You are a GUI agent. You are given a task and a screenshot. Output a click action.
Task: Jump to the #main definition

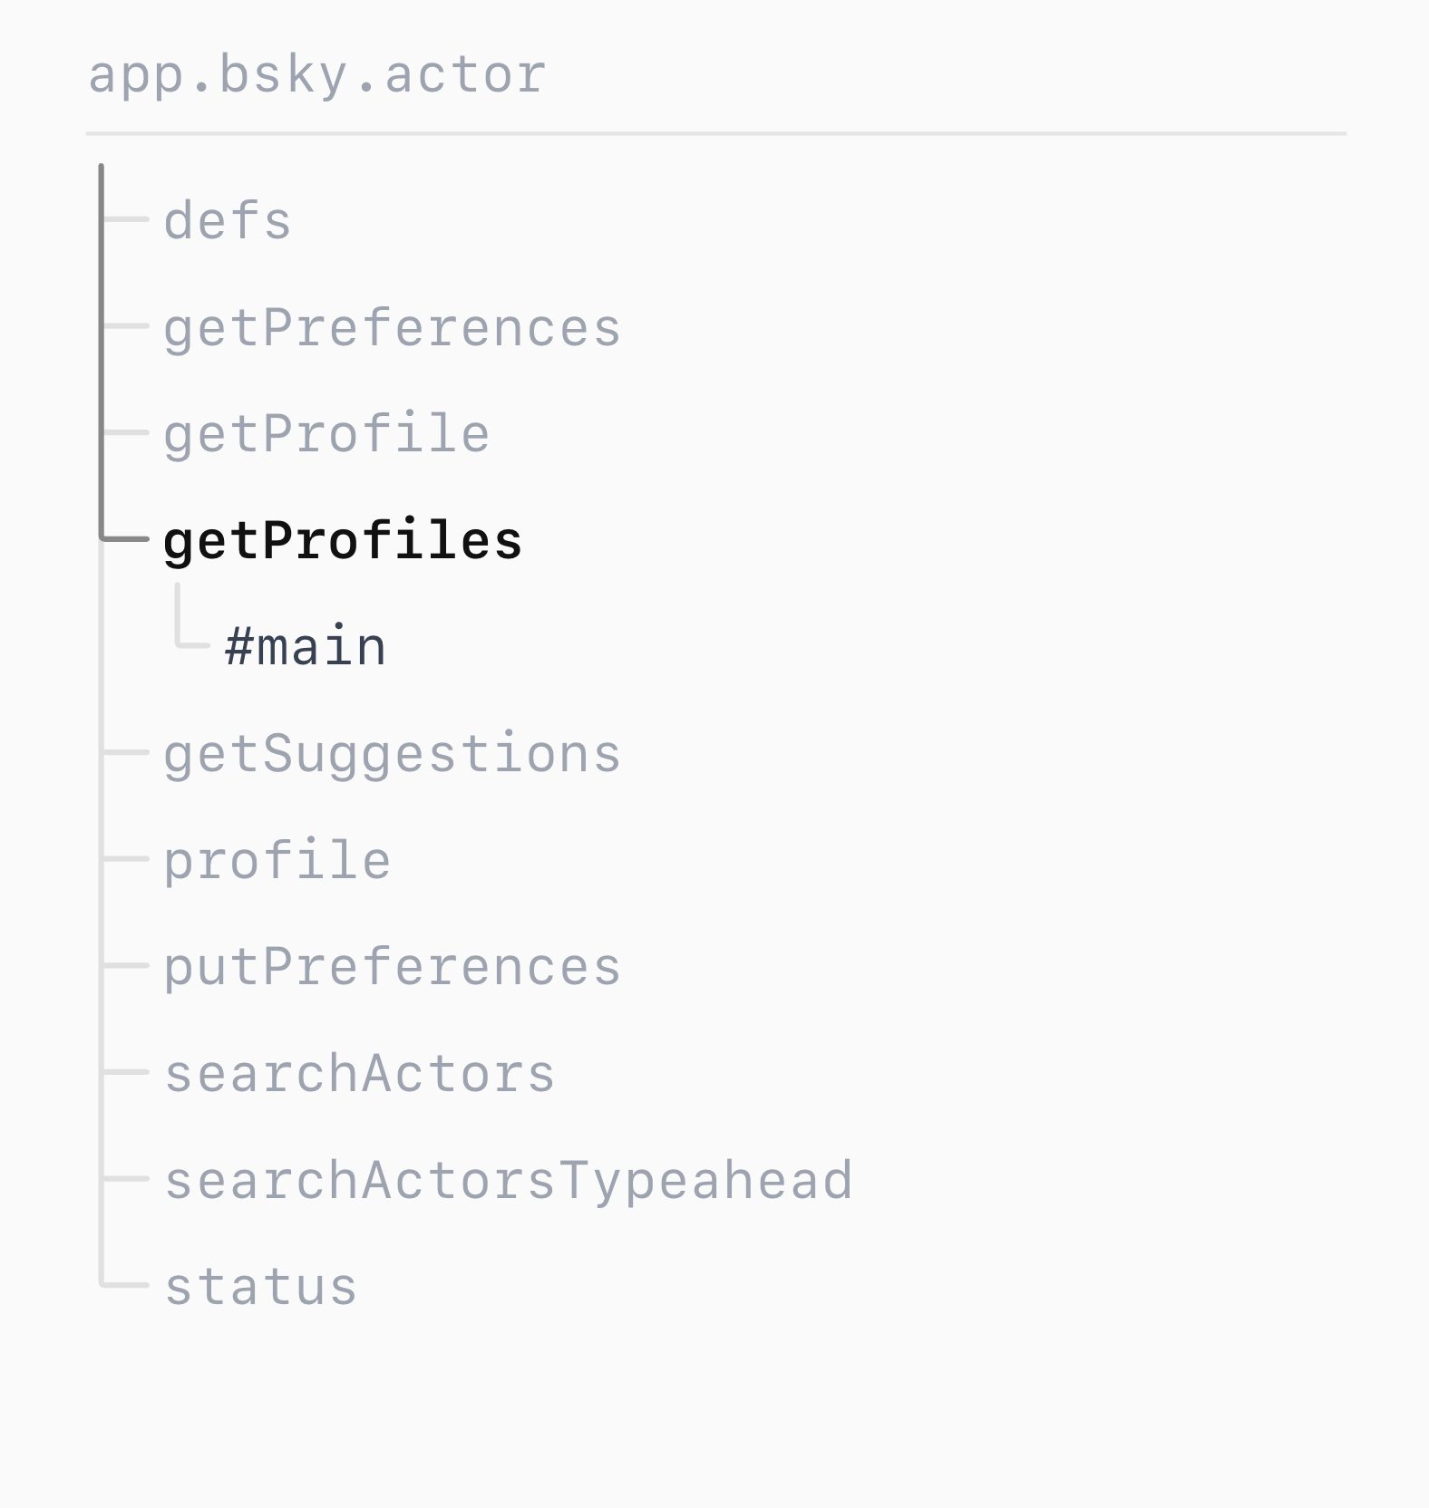(x=306, y=647)
